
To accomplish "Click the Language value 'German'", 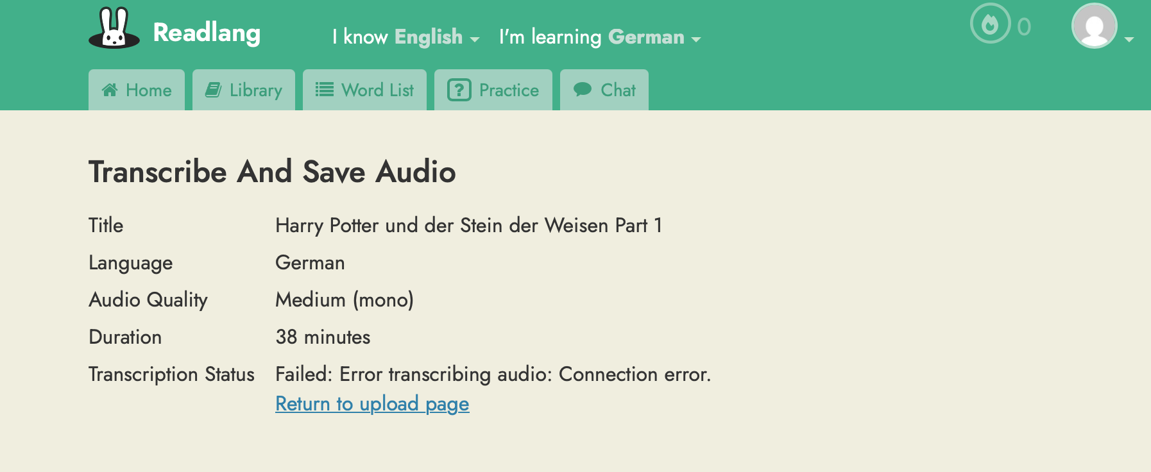I will pyautogui.click(x=310, y=263).
